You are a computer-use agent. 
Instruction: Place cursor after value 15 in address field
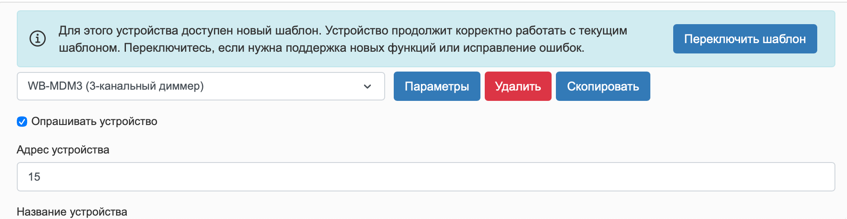[41, 177]
